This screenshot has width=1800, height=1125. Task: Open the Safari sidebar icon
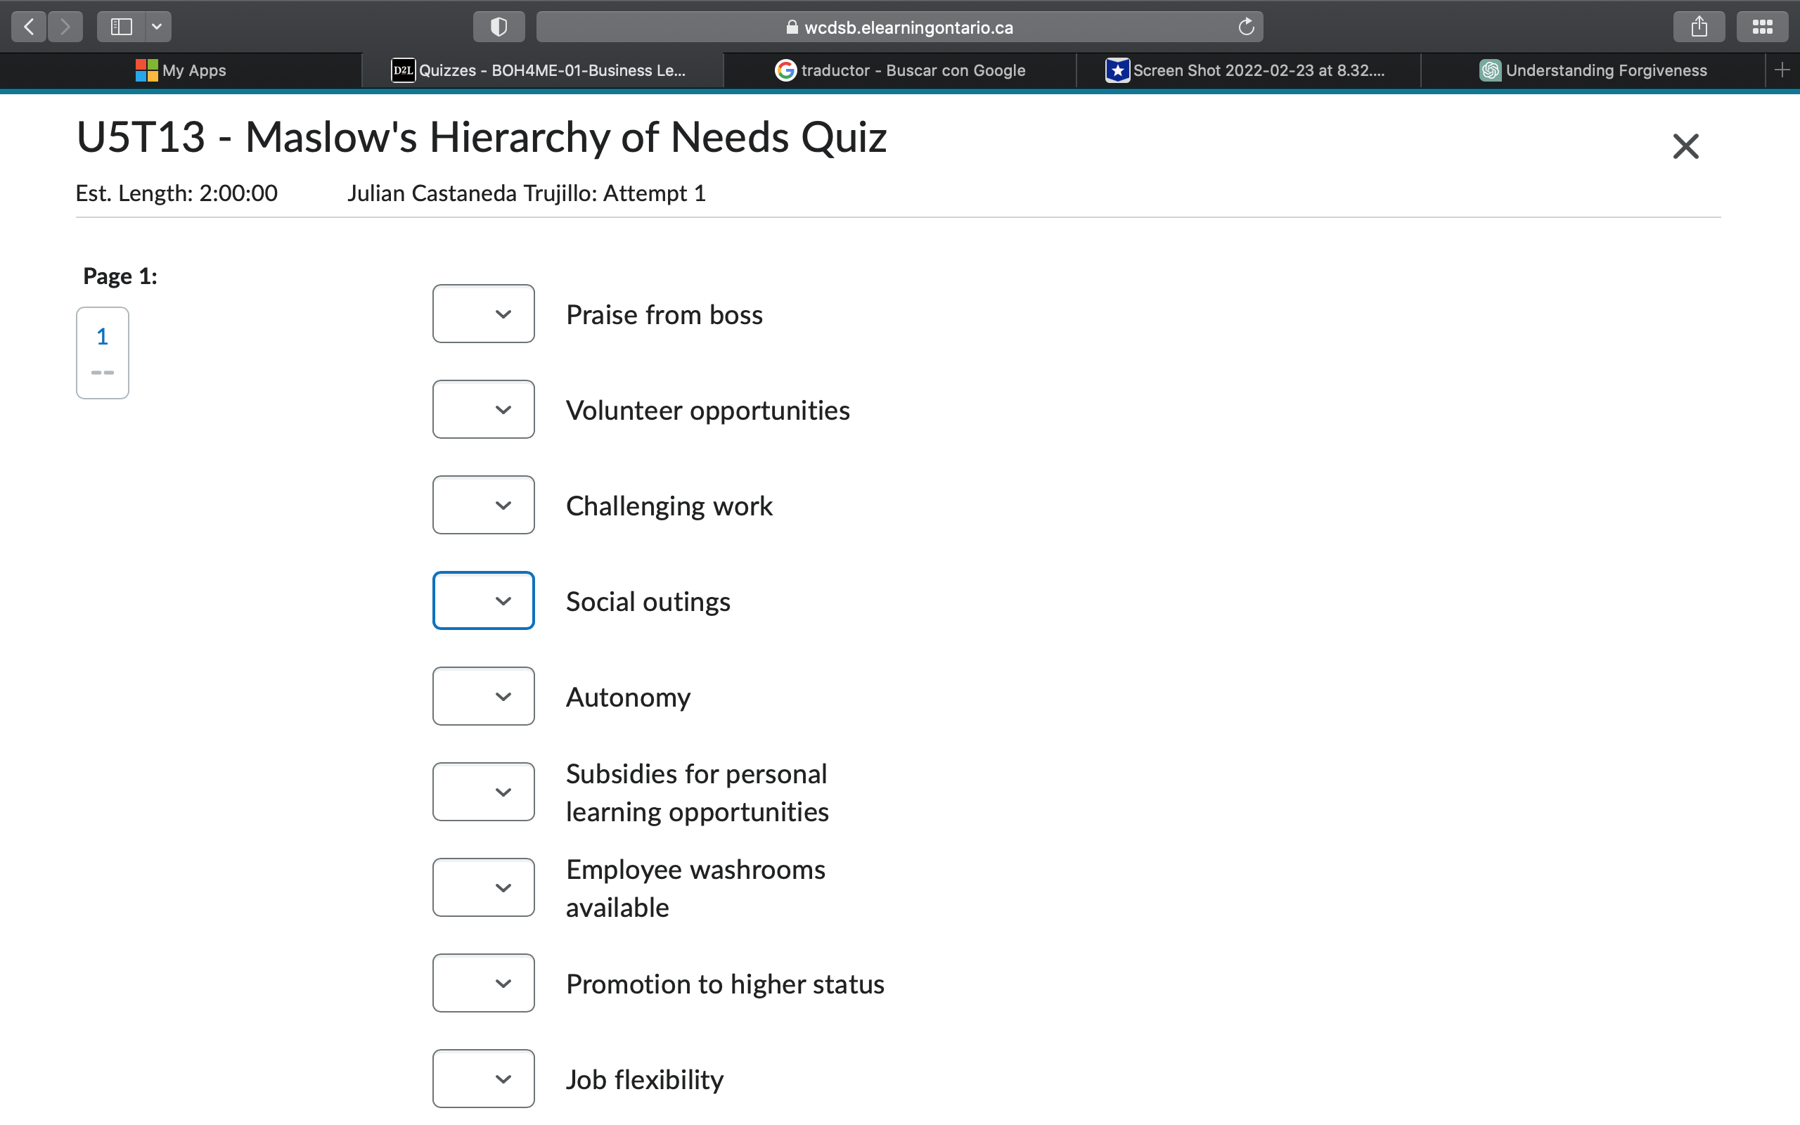(x=120, y=26)
